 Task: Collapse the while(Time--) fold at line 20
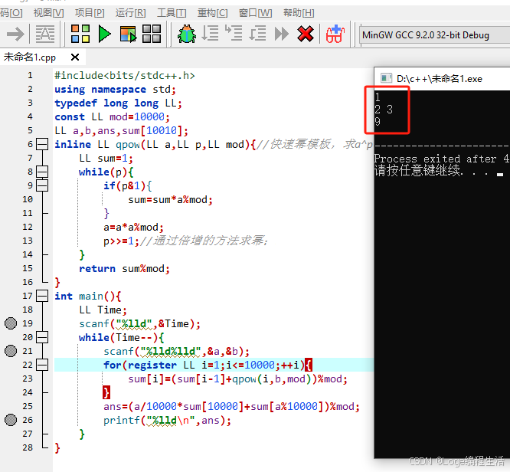click(42, 337)
